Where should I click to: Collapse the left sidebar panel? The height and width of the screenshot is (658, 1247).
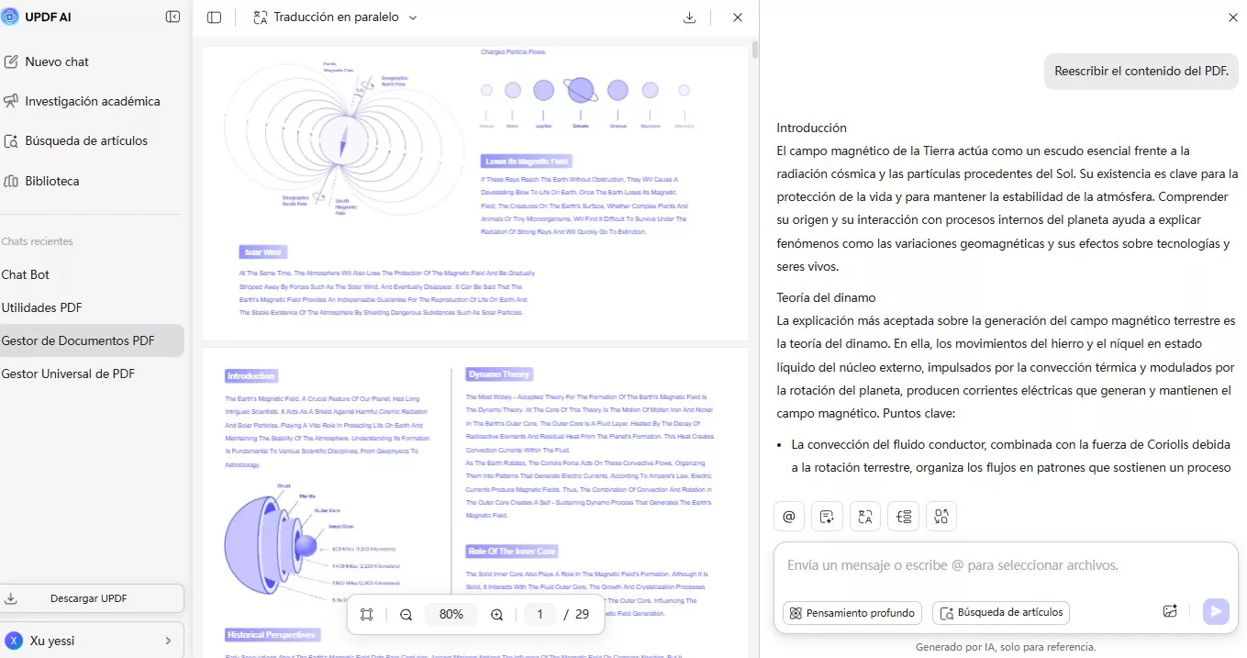[173, 17]
